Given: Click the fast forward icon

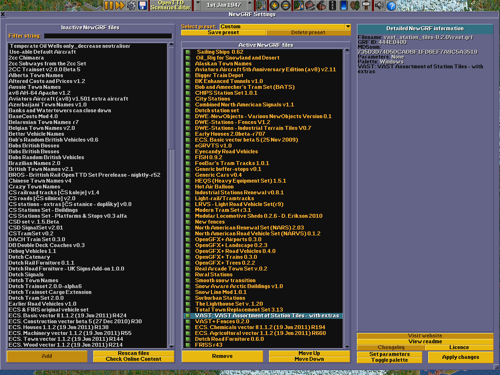Looking at the screenshot, I should click(x=120, y=5).
